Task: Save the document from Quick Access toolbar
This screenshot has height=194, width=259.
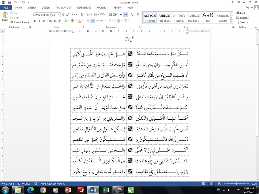Action: click(9, 2)
